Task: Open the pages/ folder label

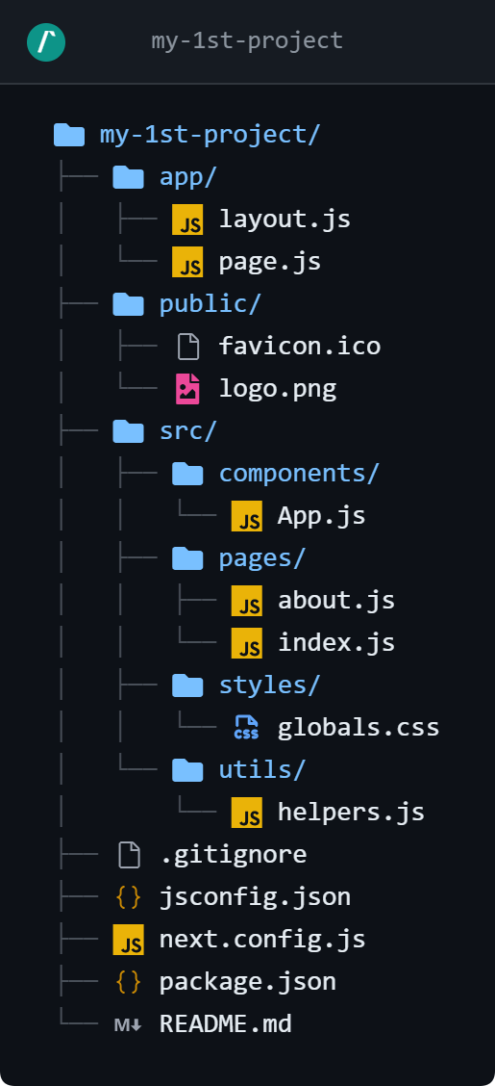Action: pyautogui.click(x=262, y=558)
